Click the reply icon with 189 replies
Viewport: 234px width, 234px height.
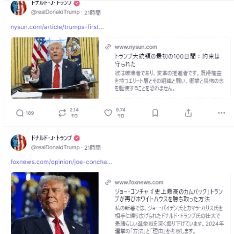coord(20,113)
